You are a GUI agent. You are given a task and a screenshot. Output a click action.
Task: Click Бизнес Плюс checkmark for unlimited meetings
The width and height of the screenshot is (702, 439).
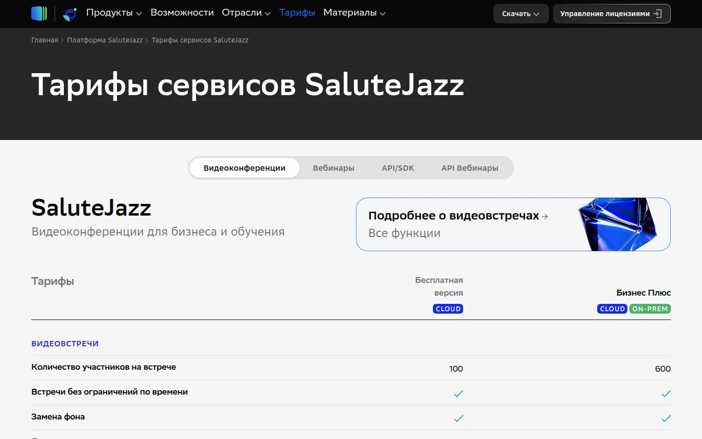coord(666,394)
